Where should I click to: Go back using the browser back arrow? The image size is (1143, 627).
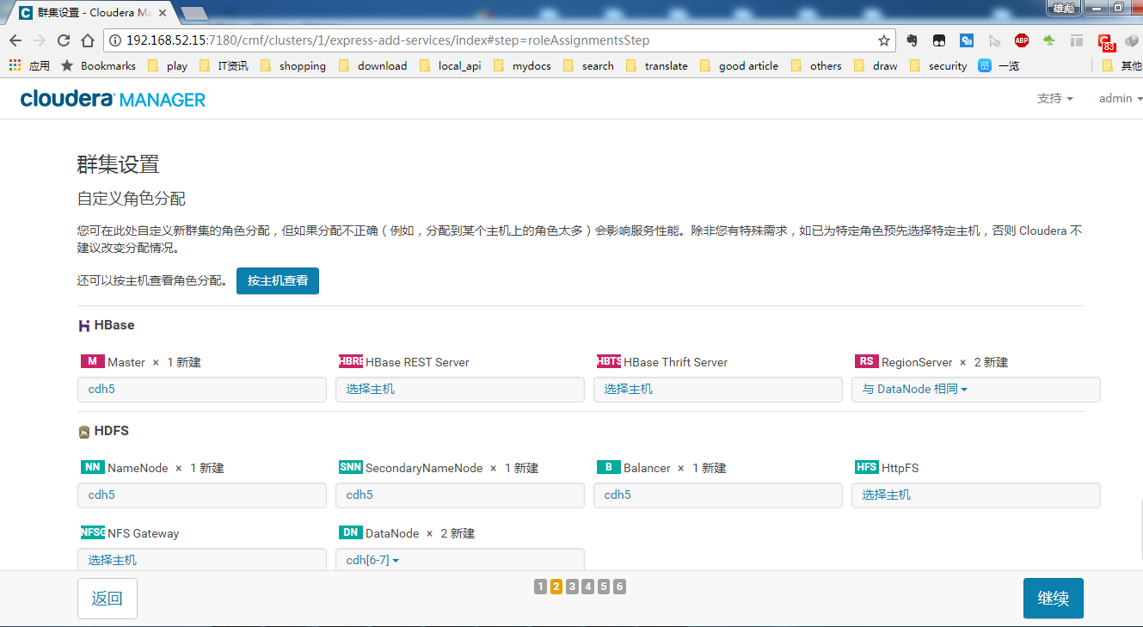(x=15, y=40)
